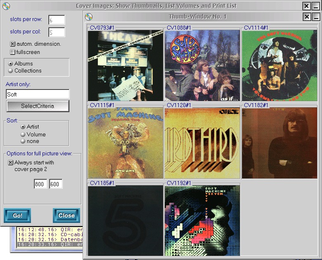Image resolution: width=322 pixels, height=260 pixels.
Task: Select the Collections radio button
Action: [x=10, y=70]
